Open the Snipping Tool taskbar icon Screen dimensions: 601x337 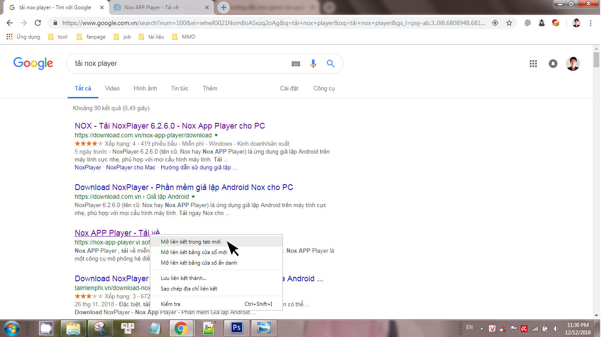(101, 328)
